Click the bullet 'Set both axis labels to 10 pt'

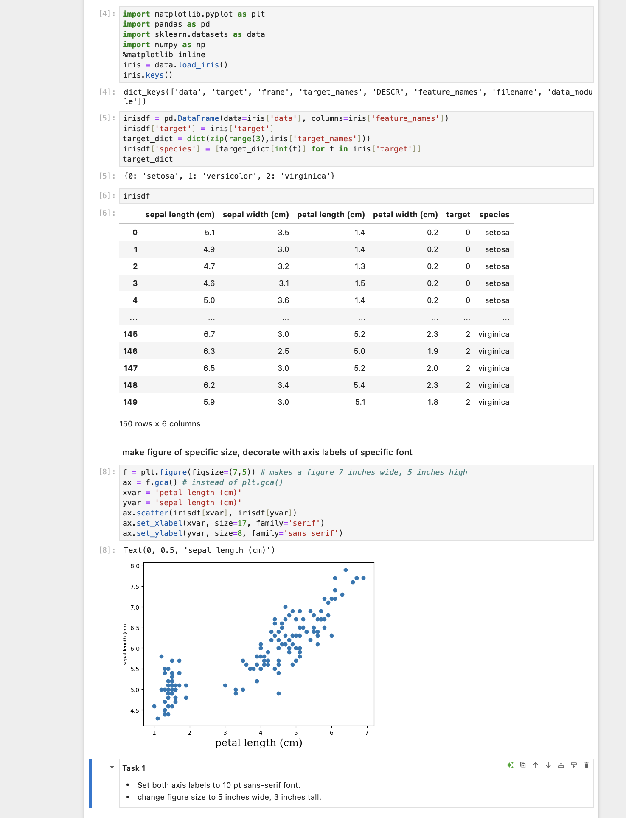click(x=219, y=785)
